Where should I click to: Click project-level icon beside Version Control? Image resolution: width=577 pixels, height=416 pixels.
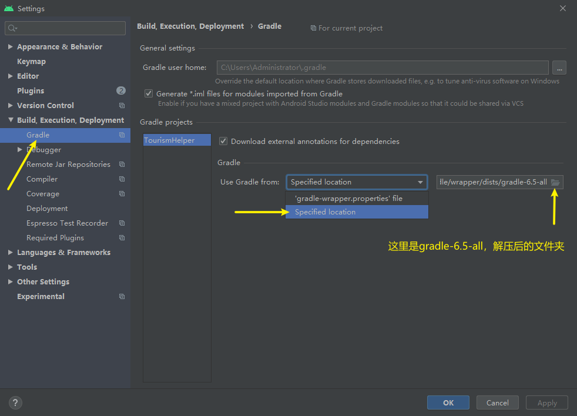pyautogui.click(x=122, y=106)
